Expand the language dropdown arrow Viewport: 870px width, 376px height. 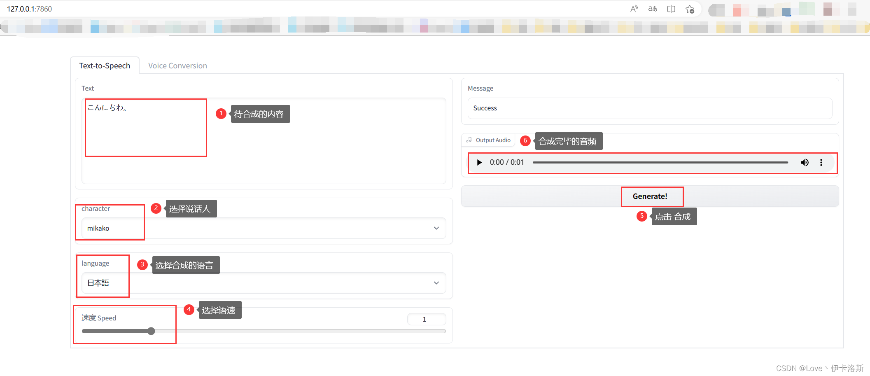click(436, 283)
